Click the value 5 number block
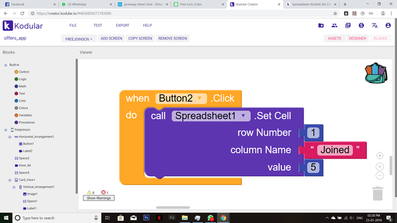The height and width of the screenshot is (223, 397). tap(313, 167)
